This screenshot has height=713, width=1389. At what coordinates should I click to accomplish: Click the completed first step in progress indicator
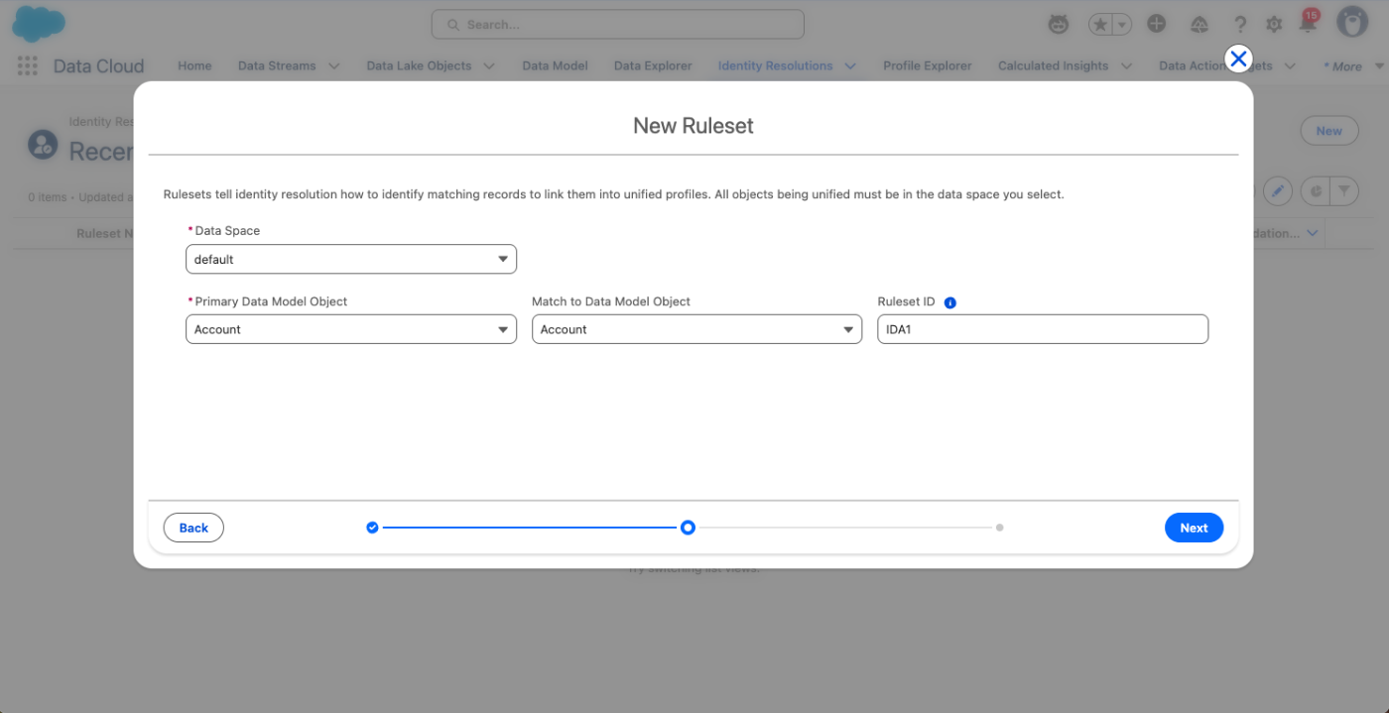coord(372,528)
